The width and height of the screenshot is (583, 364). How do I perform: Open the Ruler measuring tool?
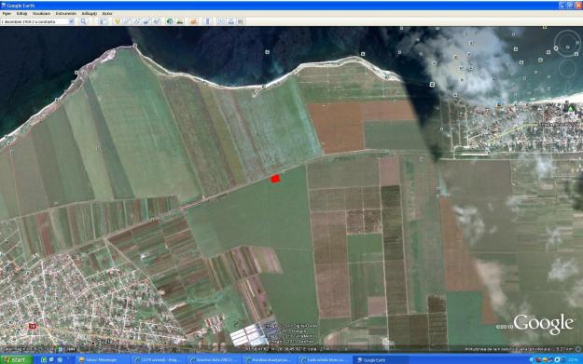(207, 21)
